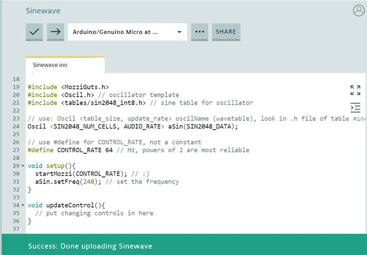
Task: Click the #include <Oscil.h> line
Action: (103, 95)
